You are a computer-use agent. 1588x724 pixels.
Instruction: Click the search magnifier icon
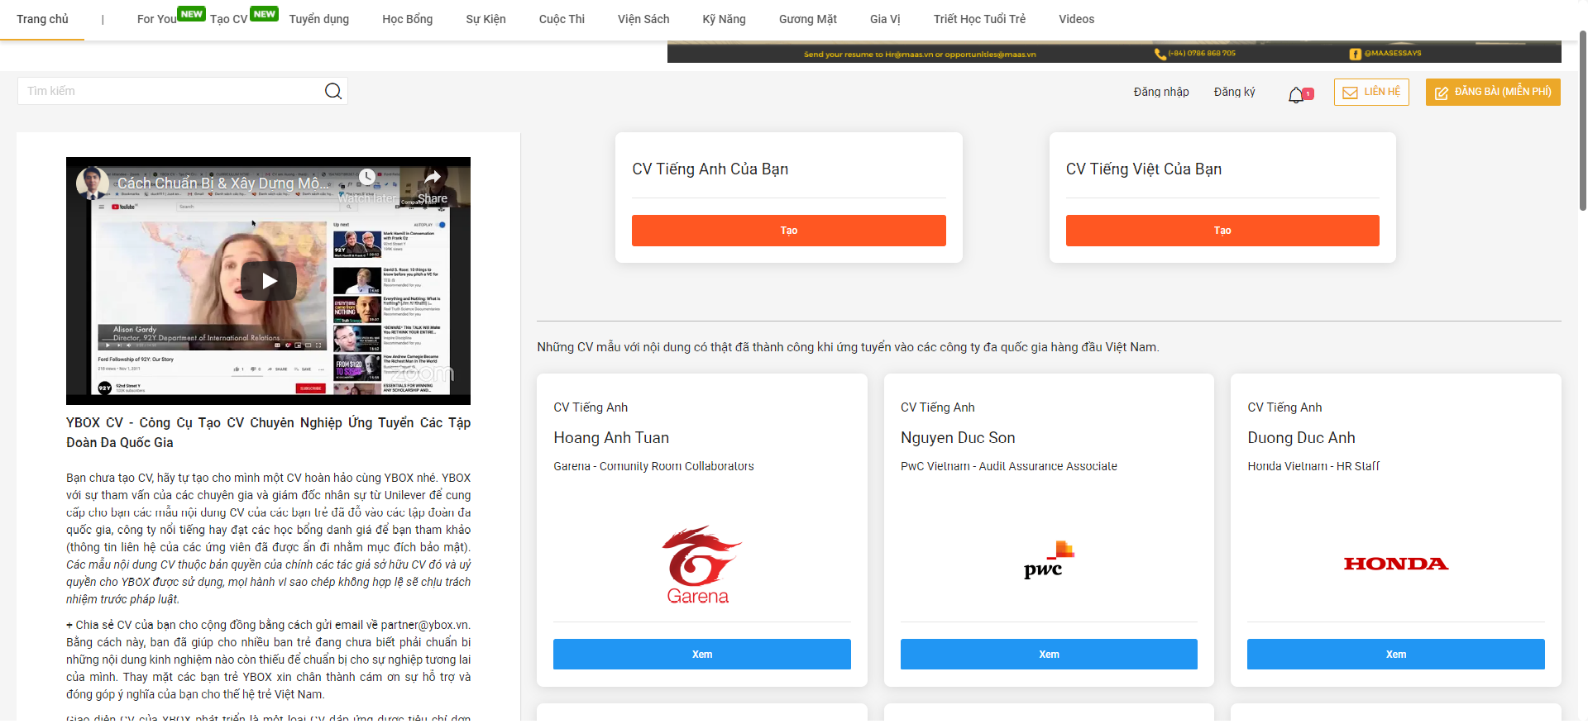tap(333, 91)
